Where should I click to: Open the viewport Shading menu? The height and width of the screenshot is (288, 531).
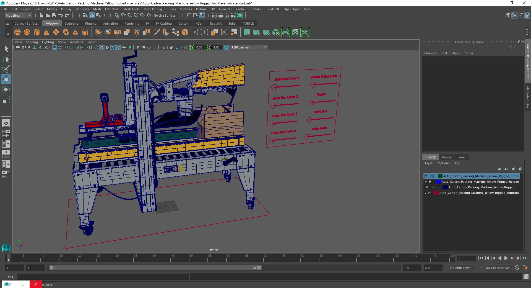pyautogui.click(x=32, y=42)
